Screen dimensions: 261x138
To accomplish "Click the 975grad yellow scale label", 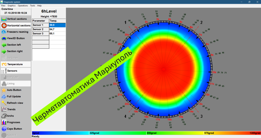I will pyautogui.click(x=209, y=133).
